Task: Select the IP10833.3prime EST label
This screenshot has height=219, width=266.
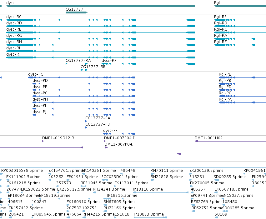Action: tap(149, 214)
